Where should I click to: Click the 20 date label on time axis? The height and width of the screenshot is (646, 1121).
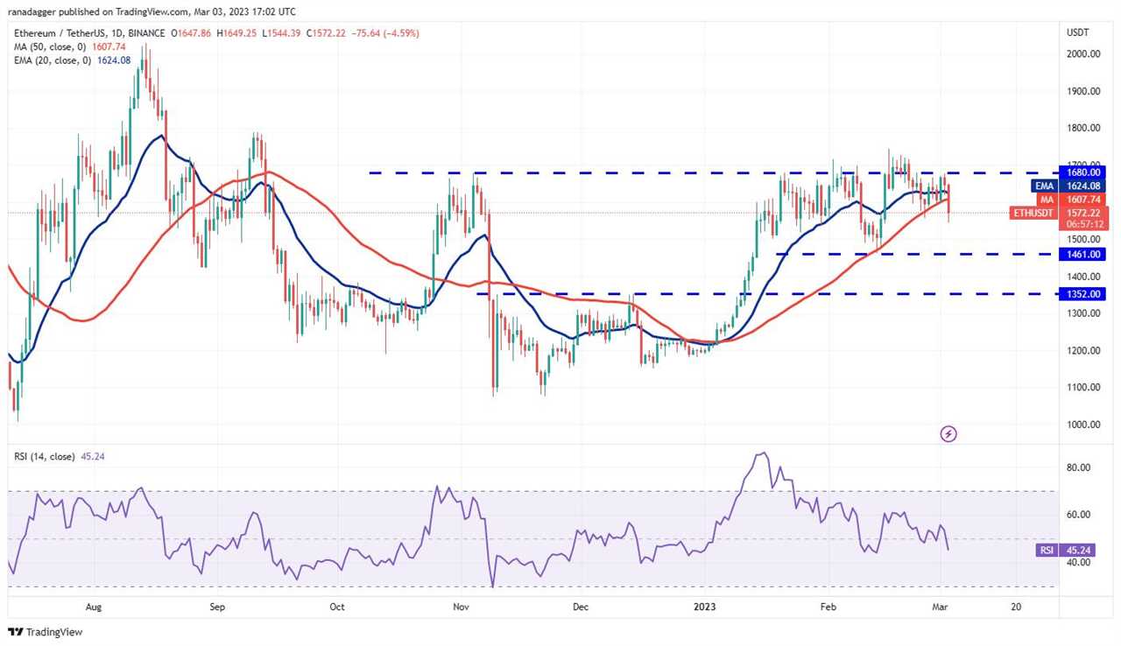coord(1015,605)
